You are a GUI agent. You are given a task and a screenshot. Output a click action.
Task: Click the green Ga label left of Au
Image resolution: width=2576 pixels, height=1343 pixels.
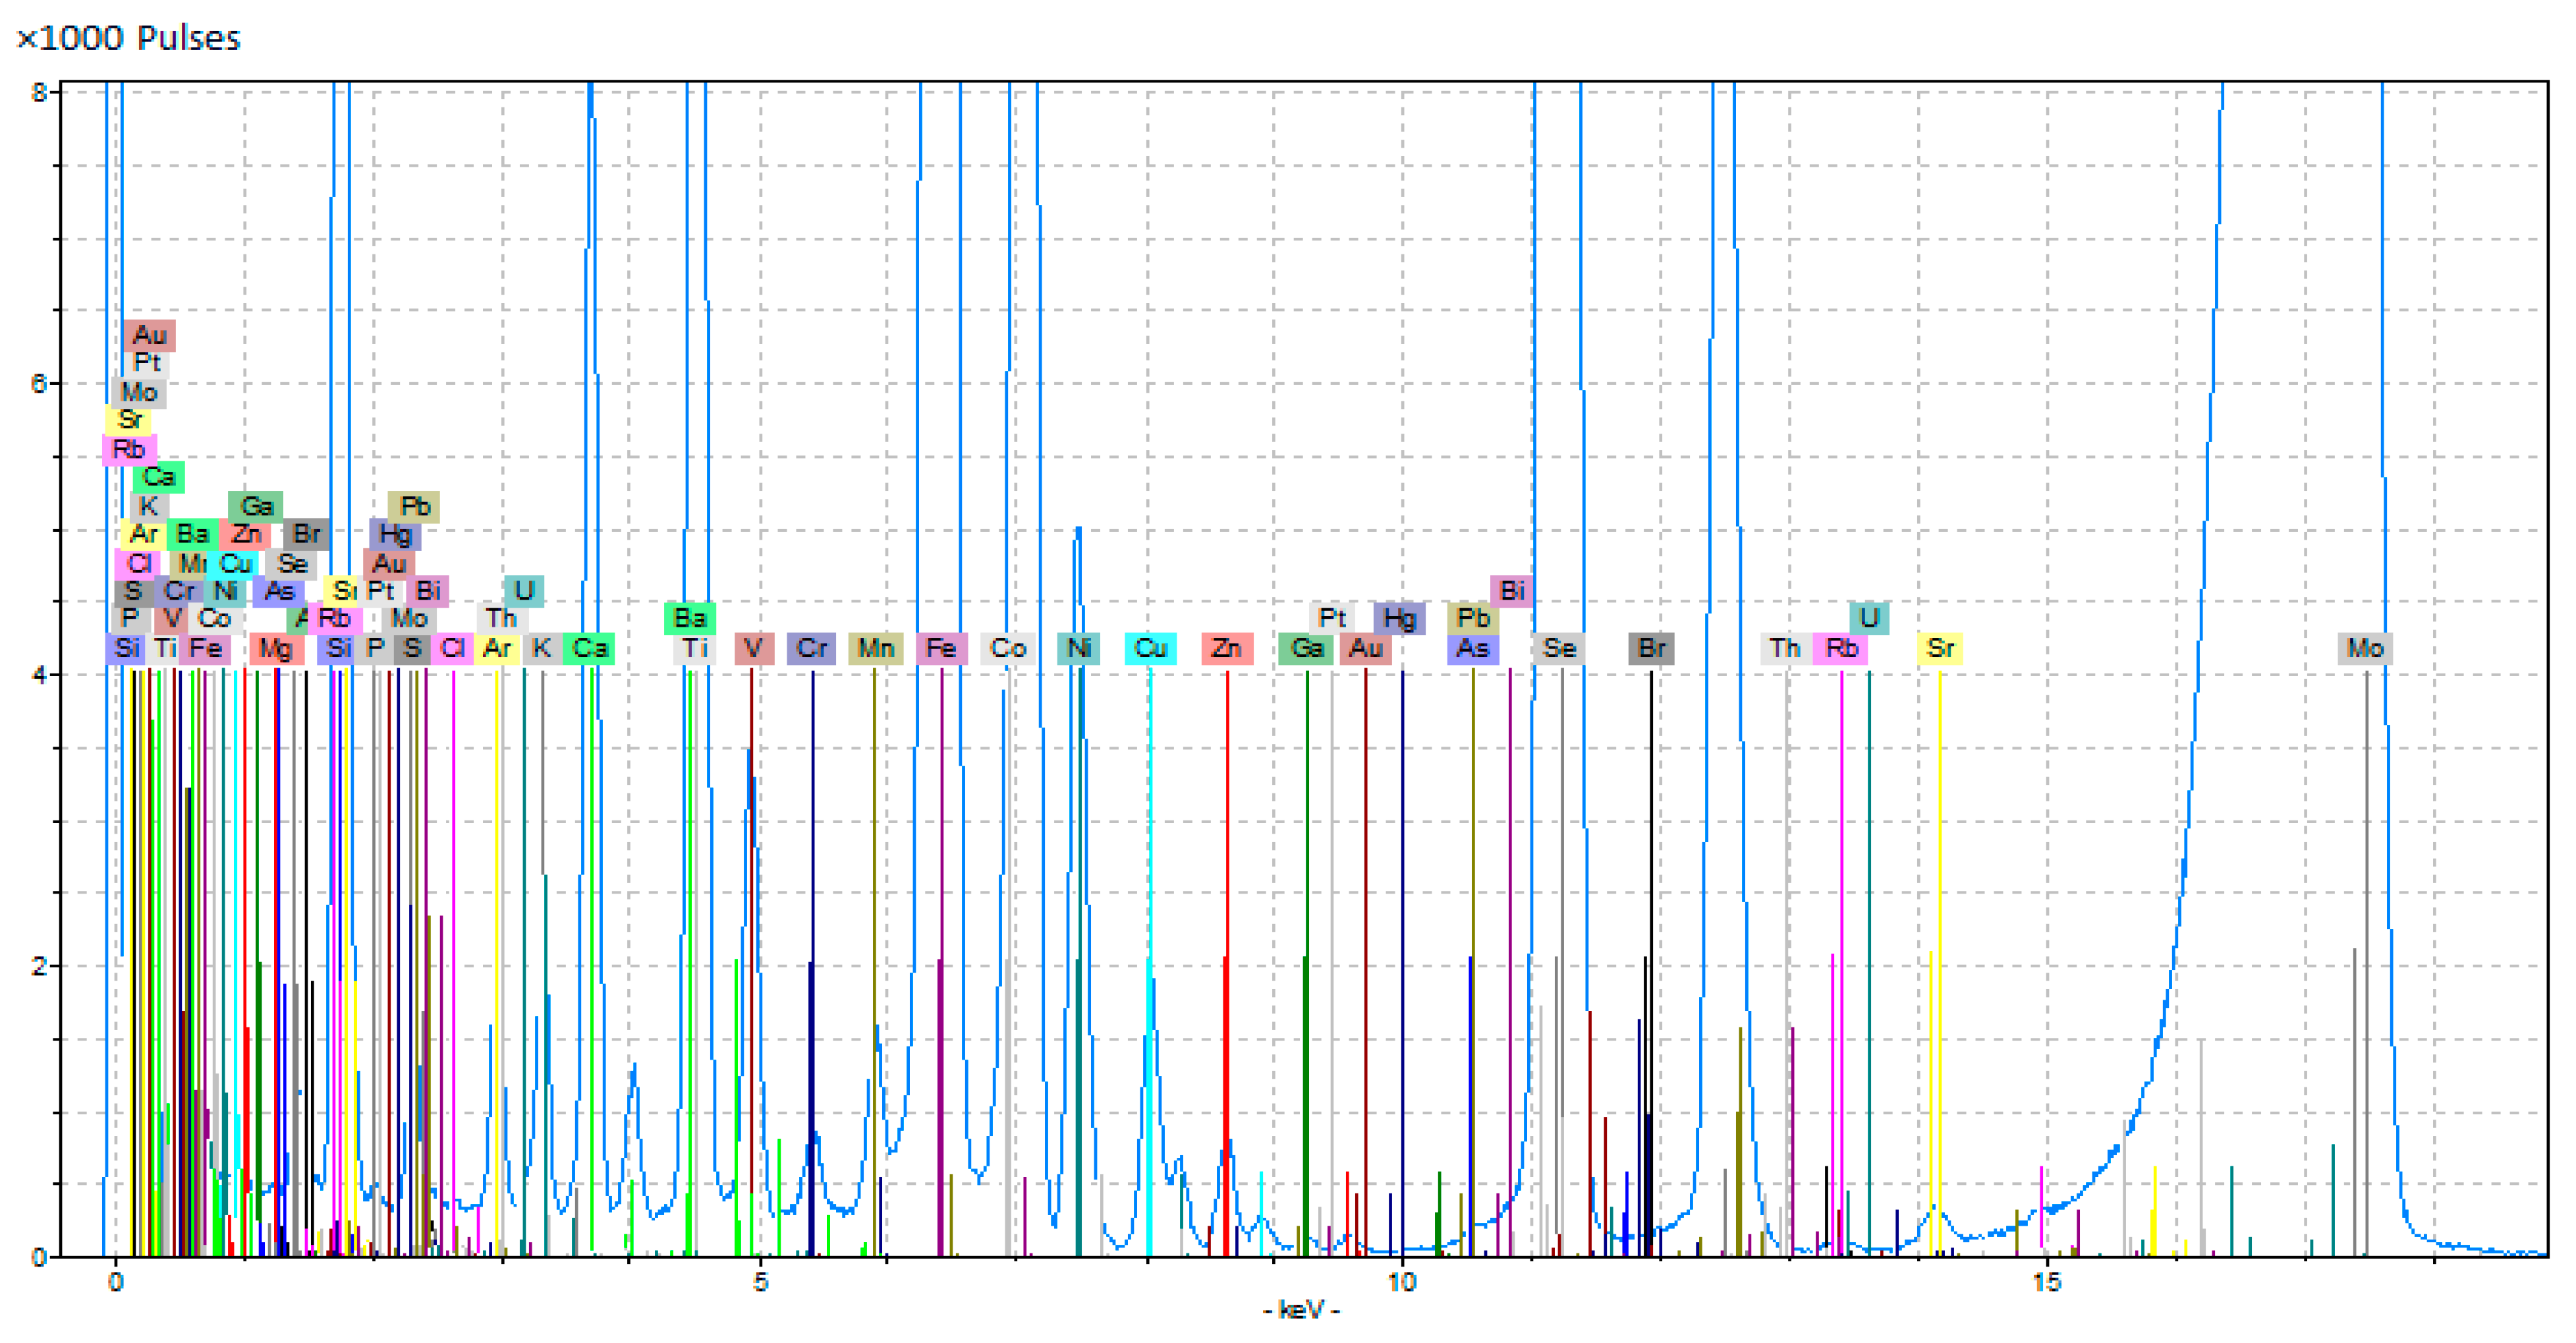tap(1305, 649)
